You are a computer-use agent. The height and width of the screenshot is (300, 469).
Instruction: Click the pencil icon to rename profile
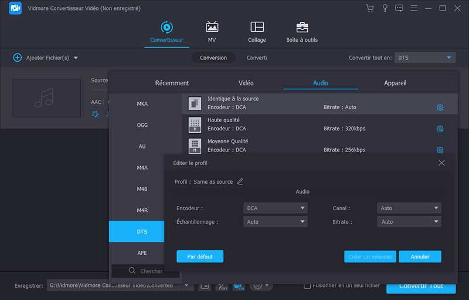[240, 182]
